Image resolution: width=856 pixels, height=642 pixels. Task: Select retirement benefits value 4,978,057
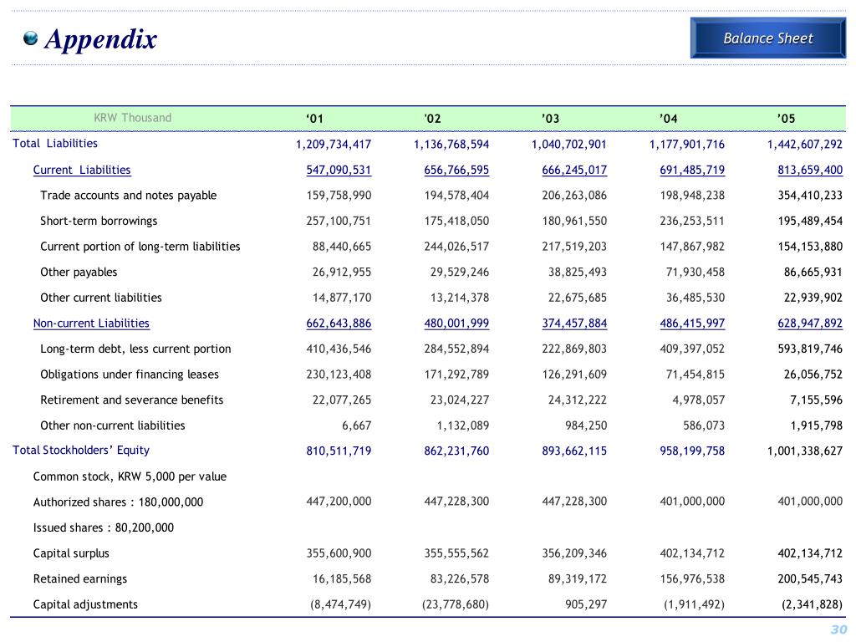coord(698,400)
